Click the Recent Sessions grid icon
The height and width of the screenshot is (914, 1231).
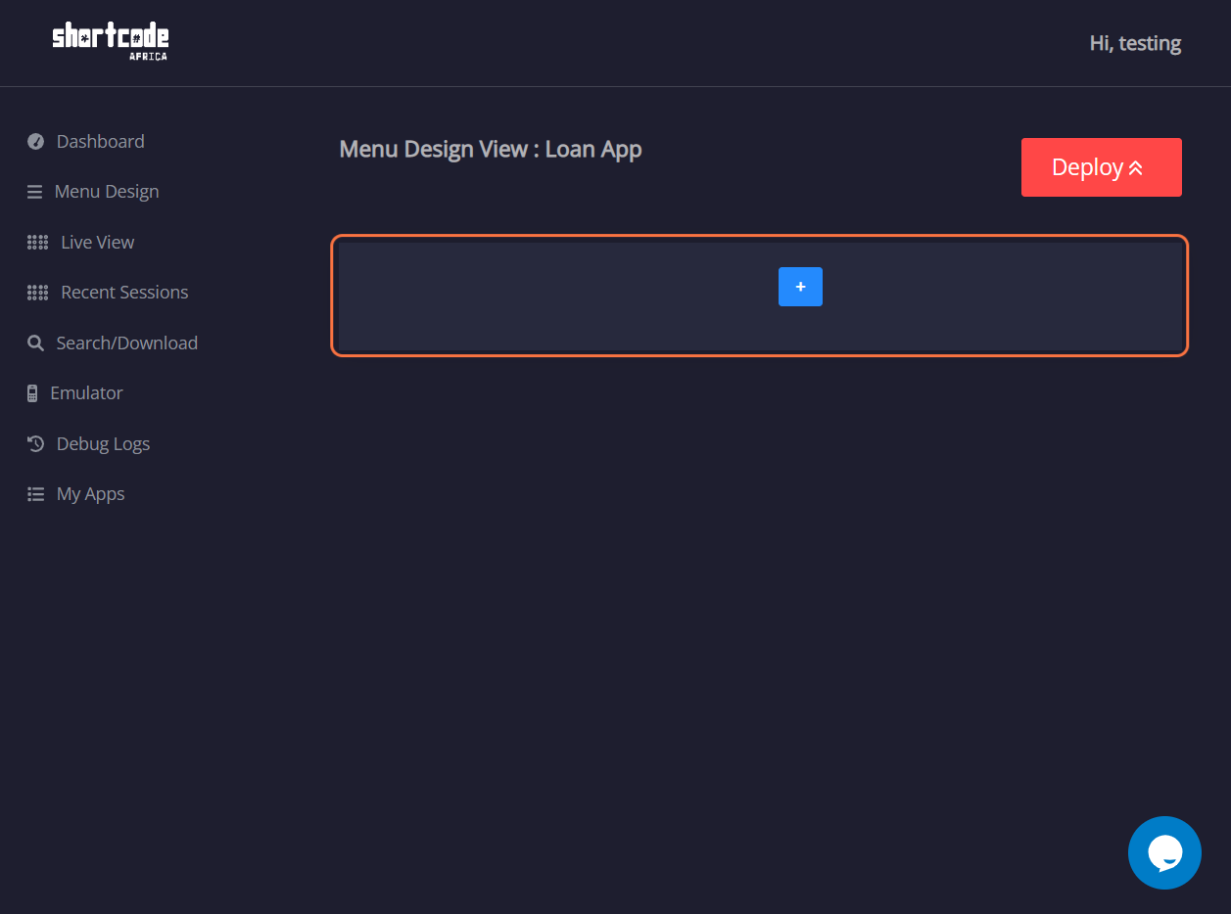(x=38, y=293)
